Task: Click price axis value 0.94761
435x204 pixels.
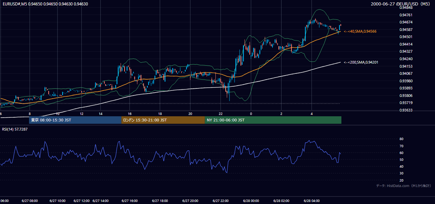Action: (406, 15)
